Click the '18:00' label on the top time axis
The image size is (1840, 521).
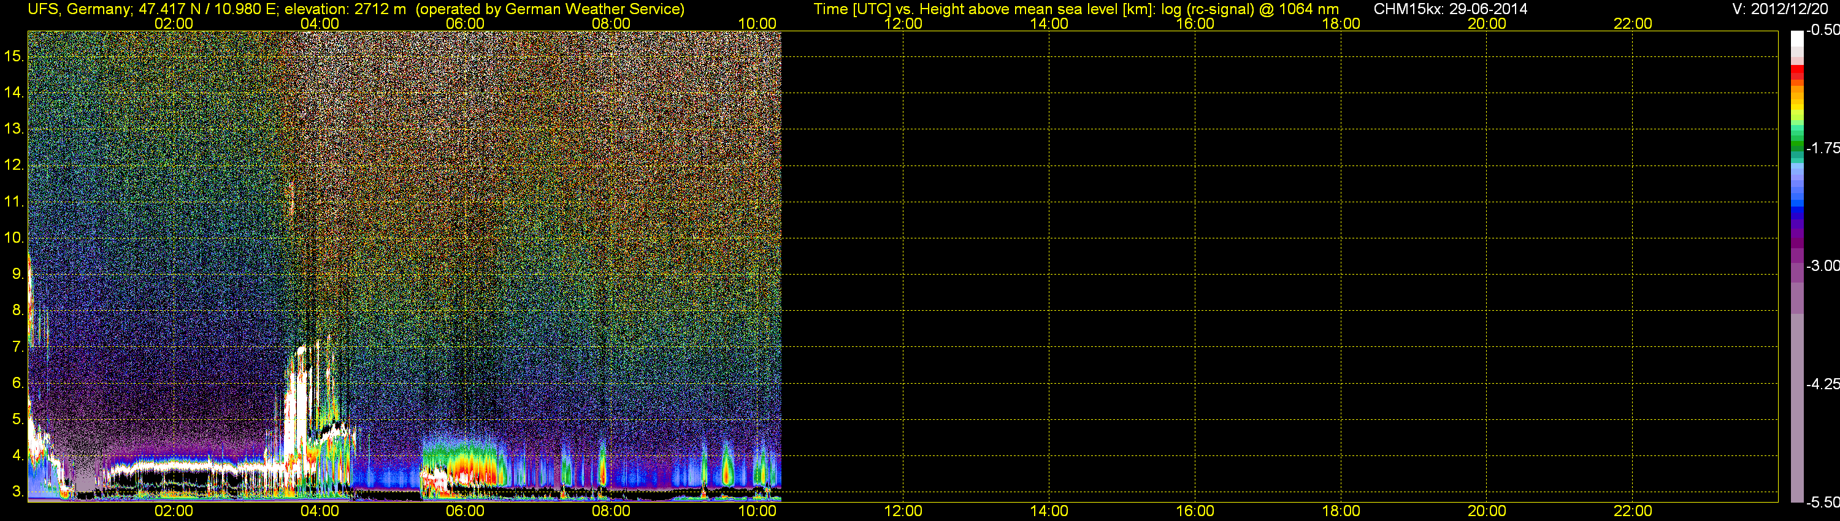coord(1341,23)
